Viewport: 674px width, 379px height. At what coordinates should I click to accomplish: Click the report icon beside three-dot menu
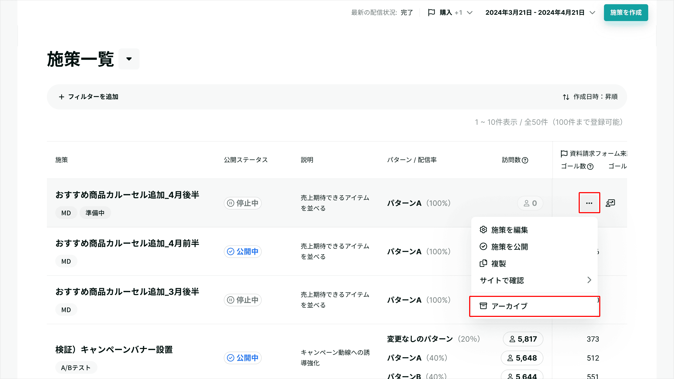(610, 203)
